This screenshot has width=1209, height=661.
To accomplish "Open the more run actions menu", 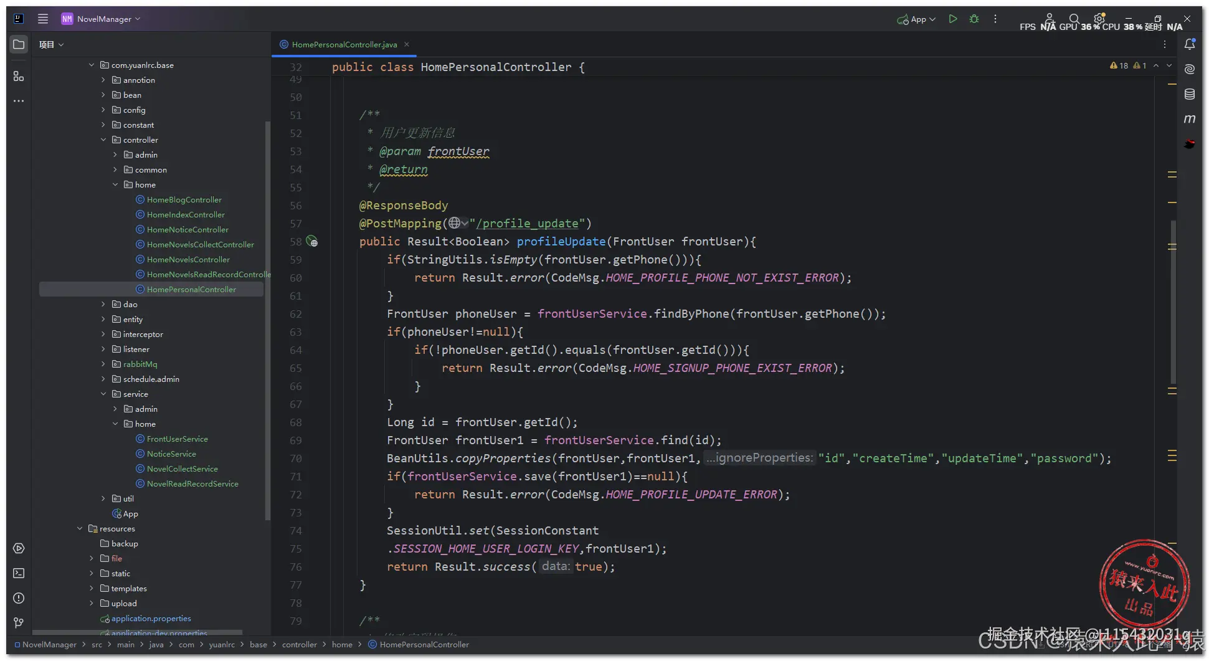I will (995, 19).
